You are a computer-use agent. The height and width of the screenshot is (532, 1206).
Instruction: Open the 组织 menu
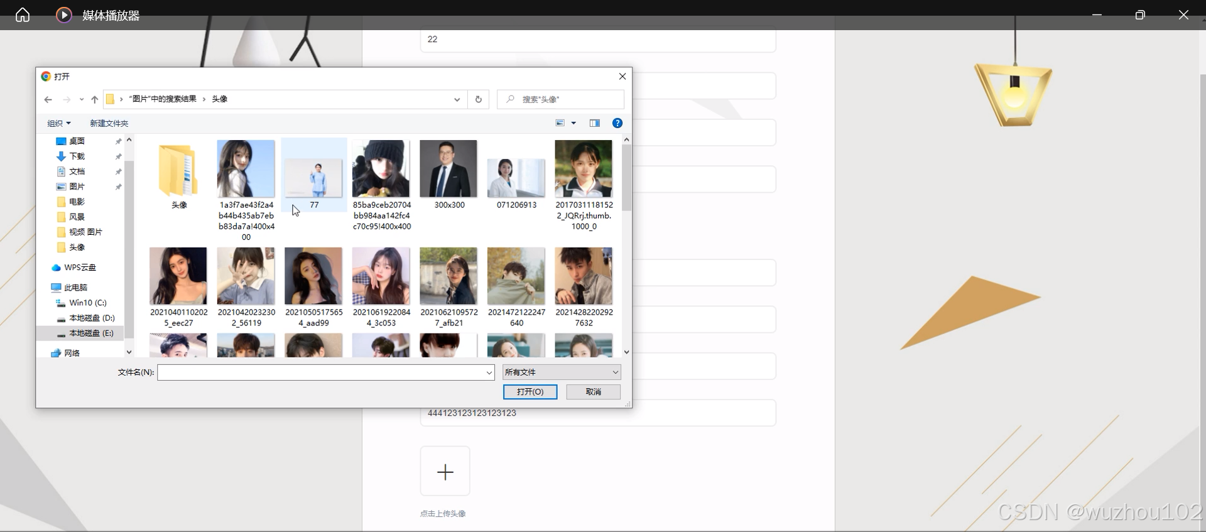pos(59,123)
